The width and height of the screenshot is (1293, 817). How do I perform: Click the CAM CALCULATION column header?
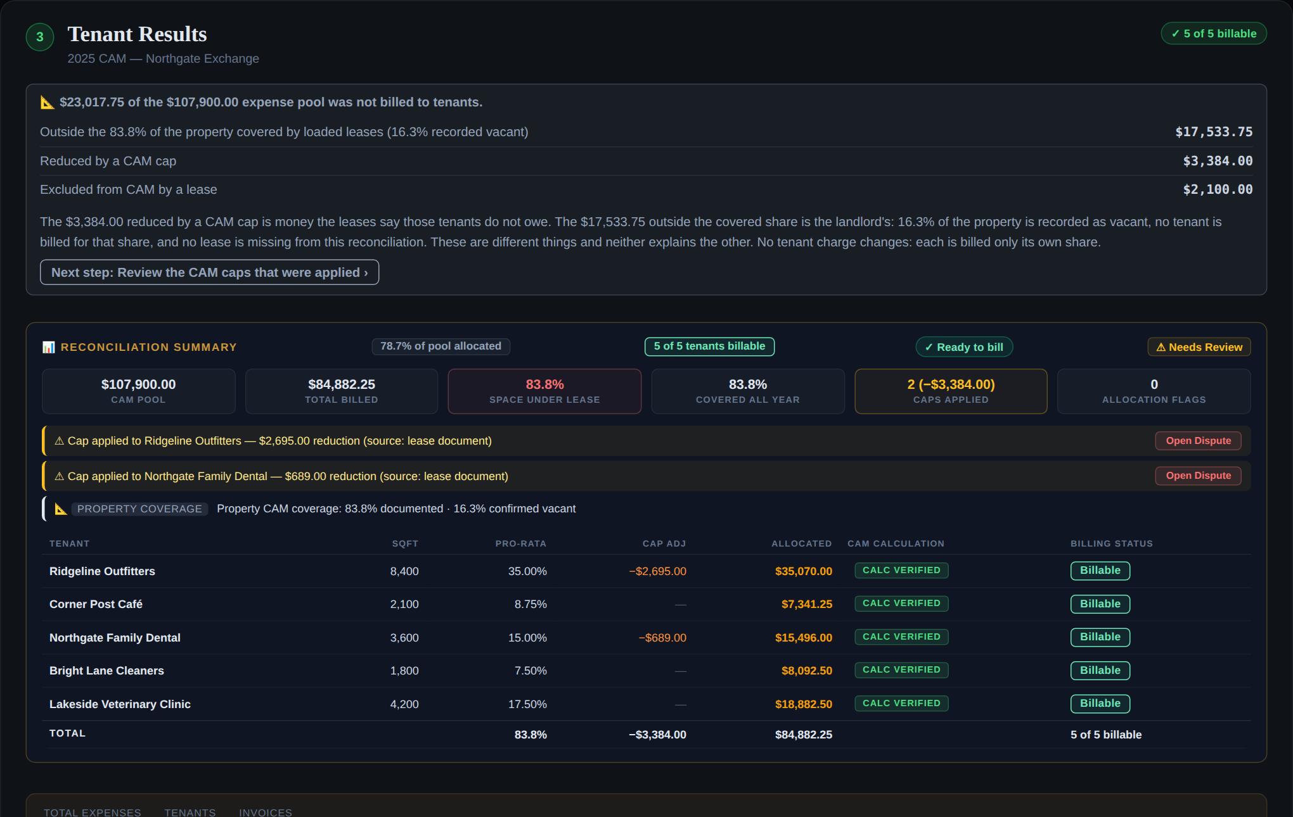pyautogui.click(x=896, y=543)
